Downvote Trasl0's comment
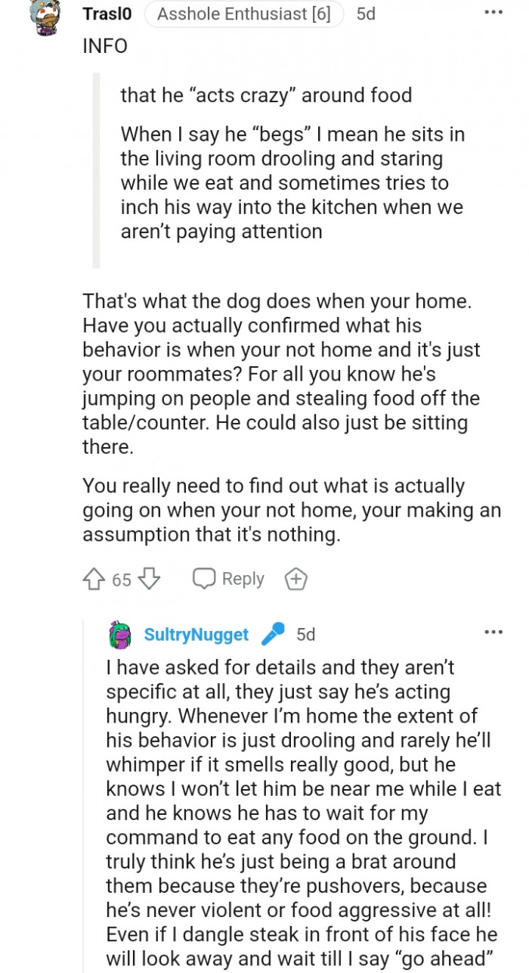Screen dimensions: 529x973 150,580
